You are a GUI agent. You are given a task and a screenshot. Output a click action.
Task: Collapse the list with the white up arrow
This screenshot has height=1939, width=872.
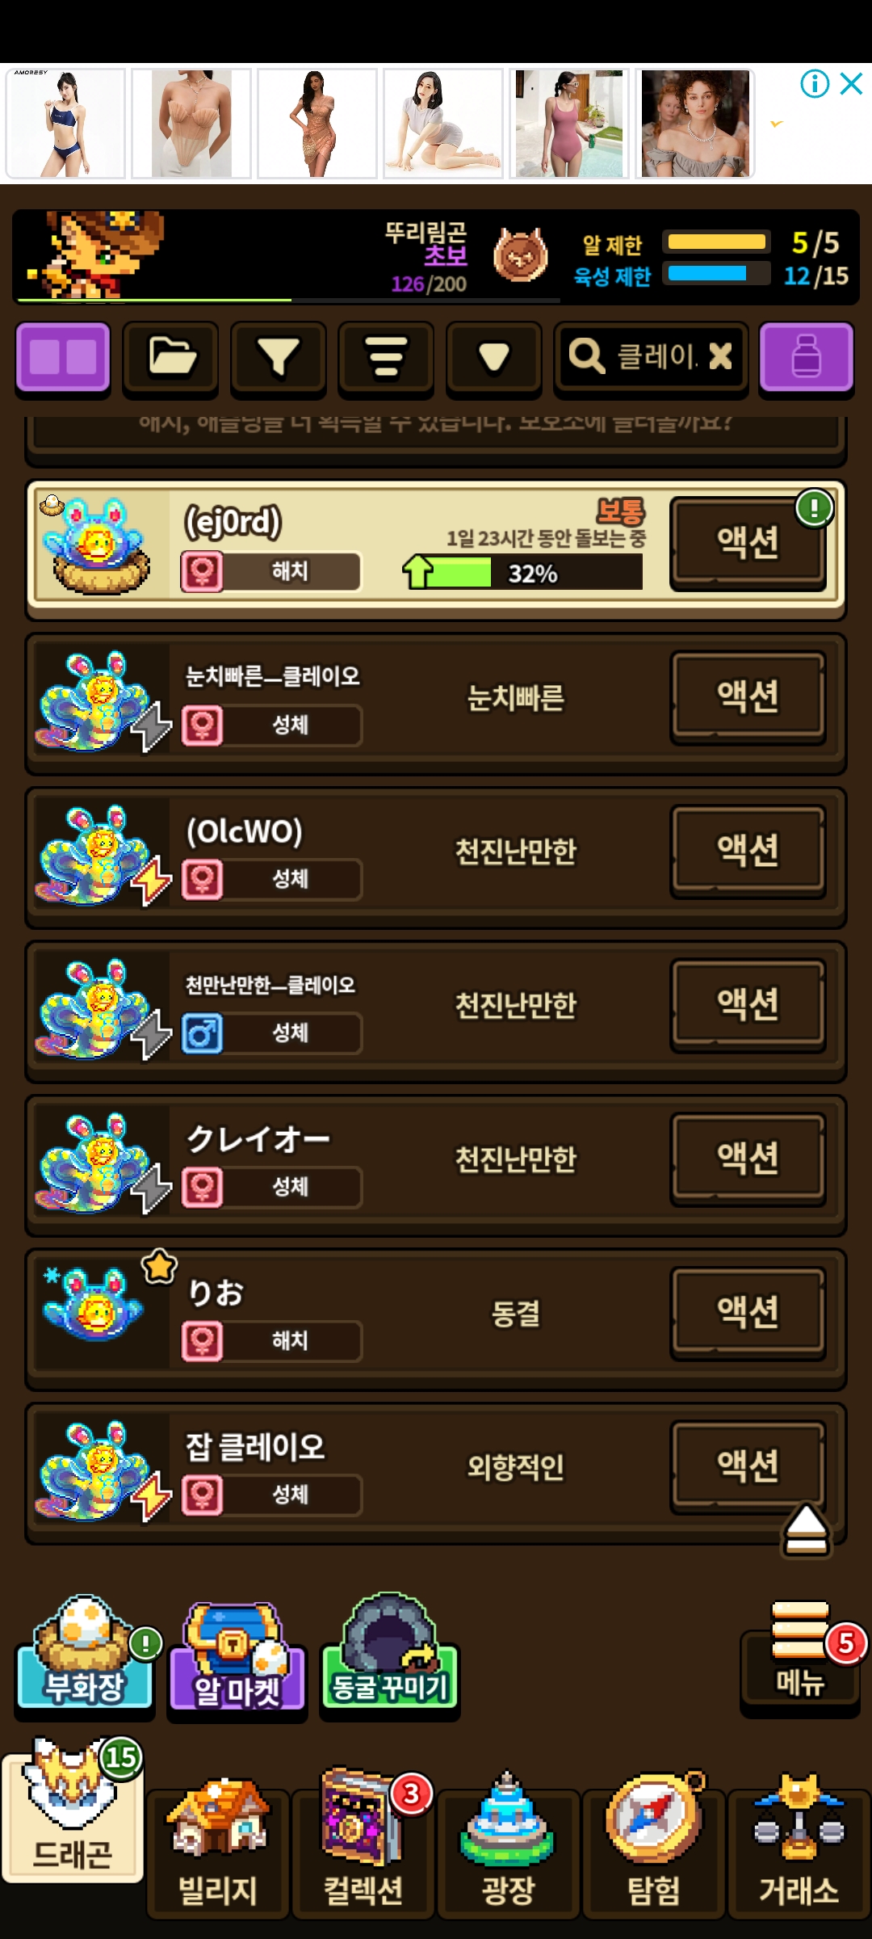pos(805,1531)
